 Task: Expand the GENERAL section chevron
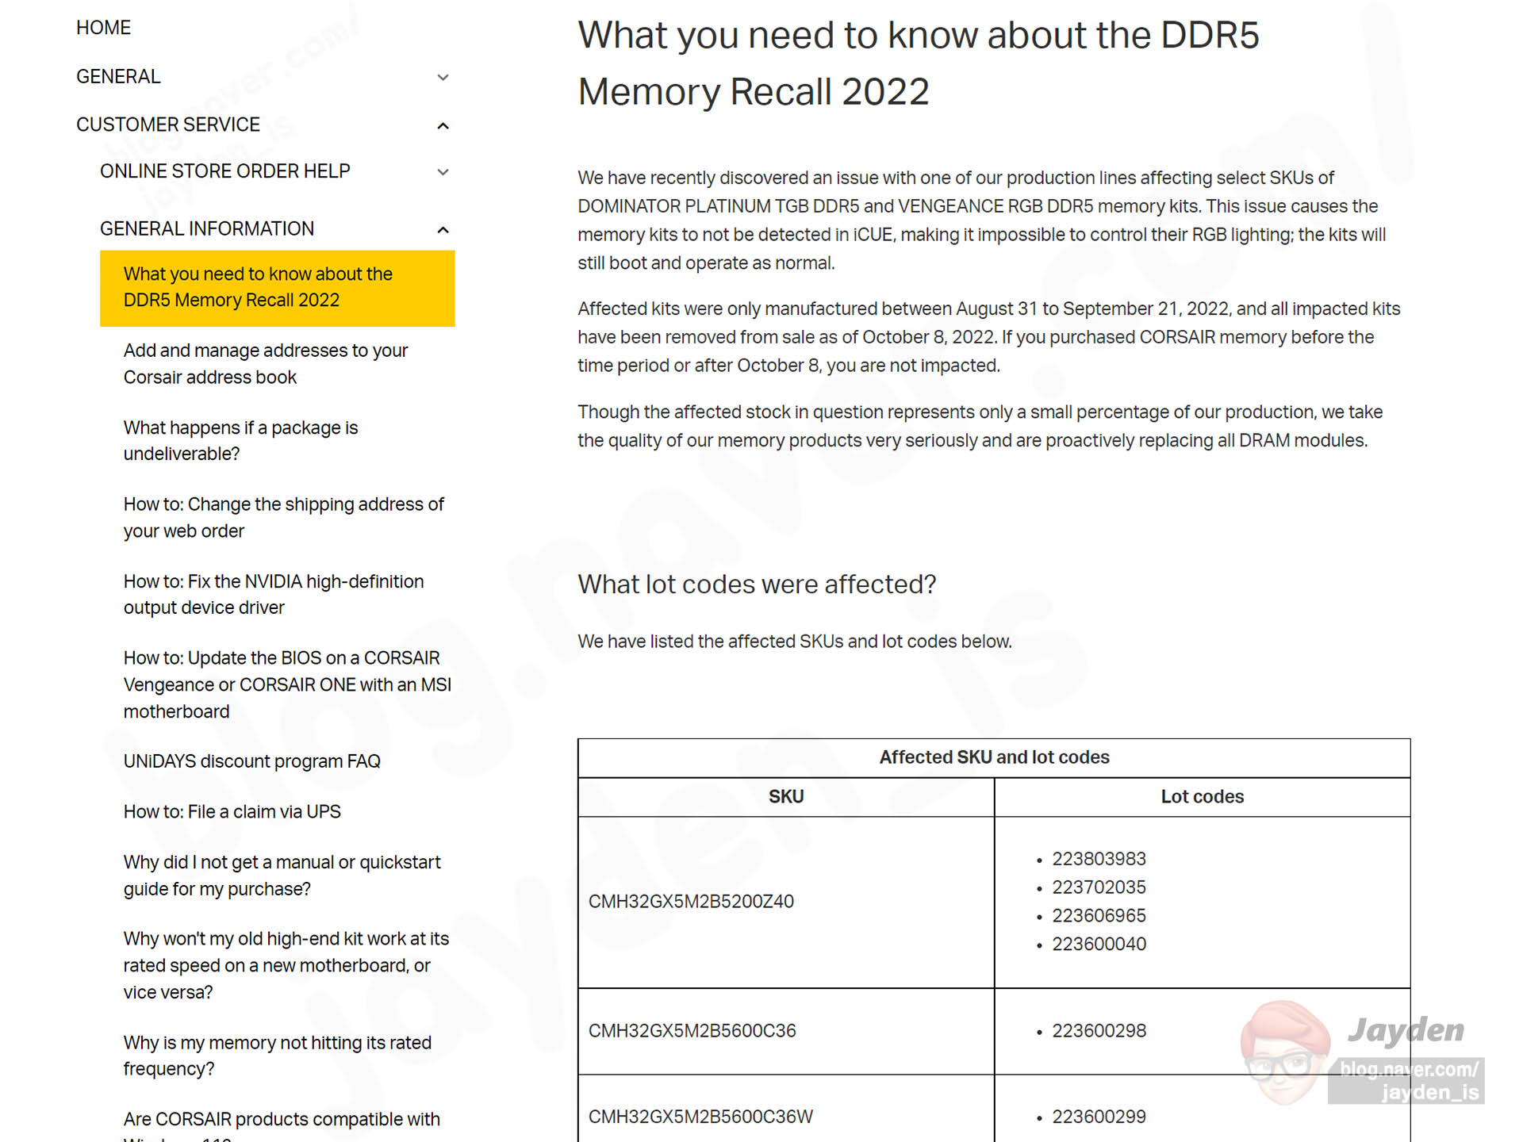(443, 78)
